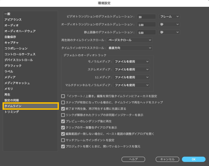Image resolution: width=209 pixels, height=166 pixels.
Task: Open the グラフィック preferences
Action: click(x=13, y=66)
